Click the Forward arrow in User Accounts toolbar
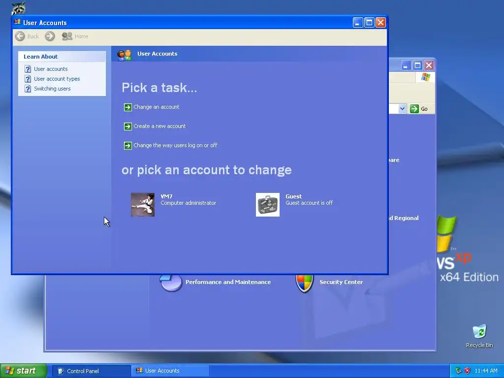504x378 pixels. click(x=50, y=36)
